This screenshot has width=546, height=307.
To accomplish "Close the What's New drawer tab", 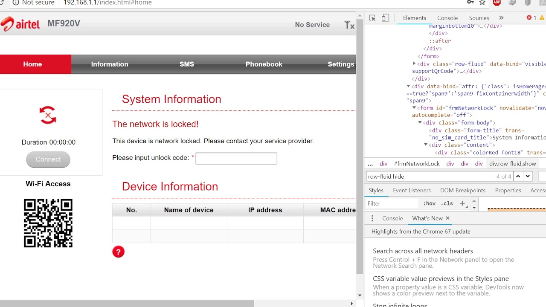I will (x=447, y=218).
